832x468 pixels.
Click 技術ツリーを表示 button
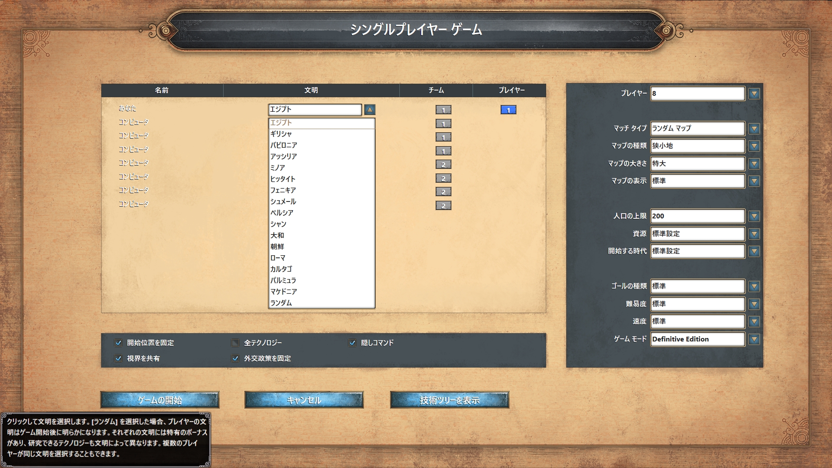pos(449,400)
